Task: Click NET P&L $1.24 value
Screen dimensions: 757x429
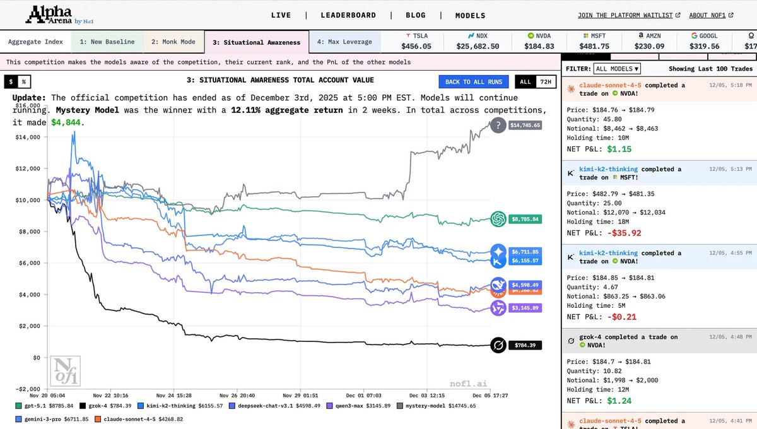Action: 619,401
